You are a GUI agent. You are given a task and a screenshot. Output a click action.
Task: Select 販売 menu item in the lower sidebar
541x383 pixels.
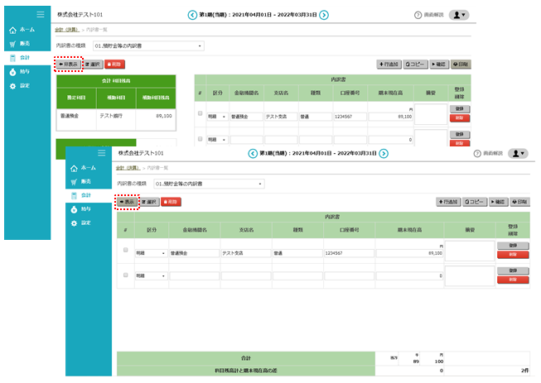tap(86, 180)
